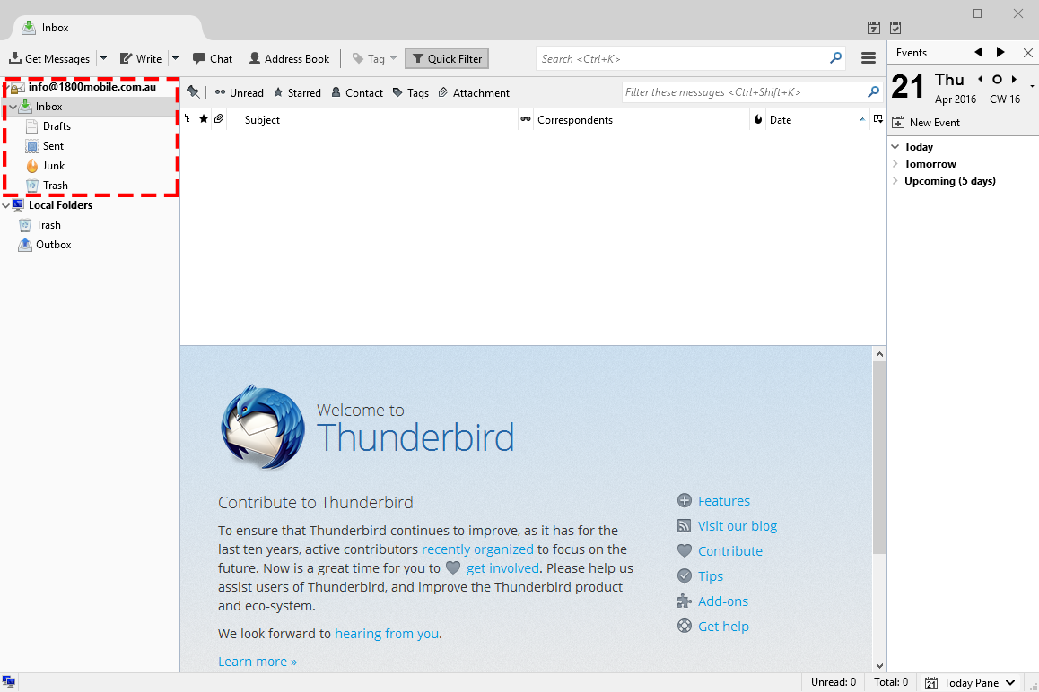Open Get Messages dropdown arrow
The width and height of the screenshot is (1039, 692).
[x=103, y=59]
